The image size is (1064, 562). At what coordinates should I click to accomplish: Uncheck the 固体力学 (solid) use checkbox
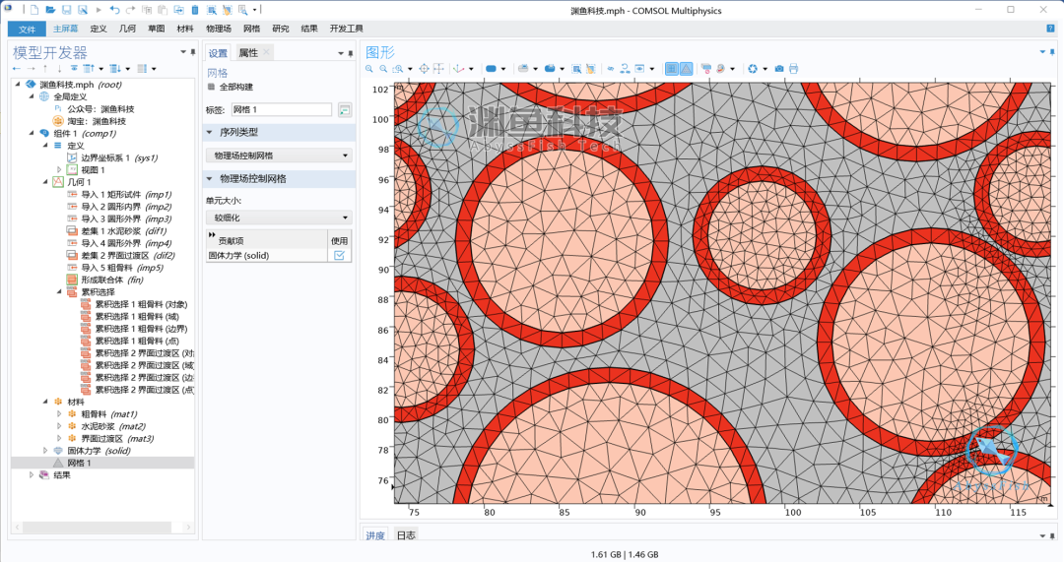339,256
